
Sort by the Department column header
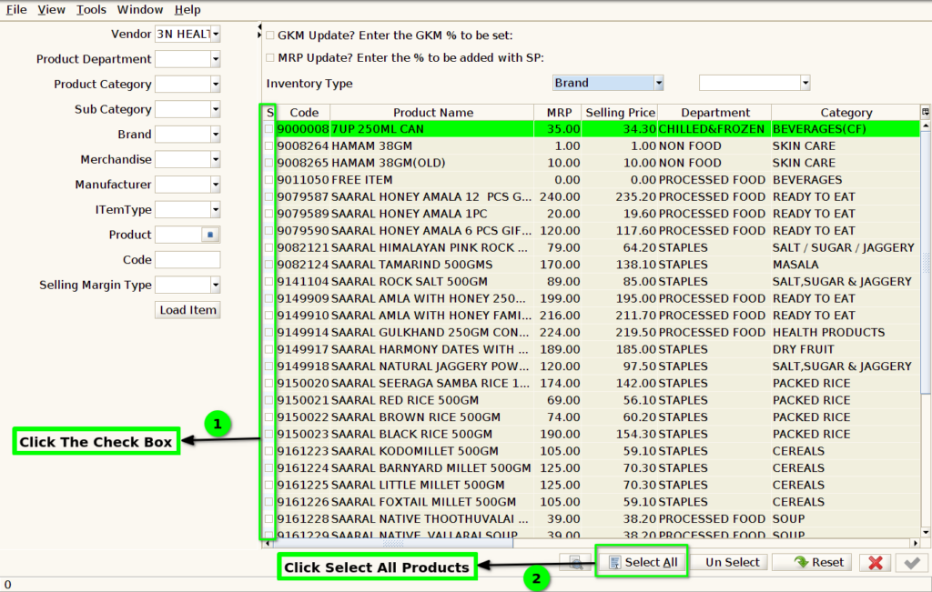[x=715, y=112]
